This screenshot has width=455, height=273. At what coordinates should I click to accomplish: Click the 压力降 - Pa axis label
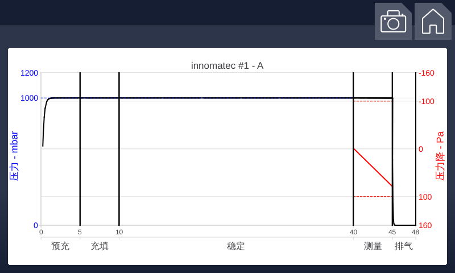click(x=440, y=156)
